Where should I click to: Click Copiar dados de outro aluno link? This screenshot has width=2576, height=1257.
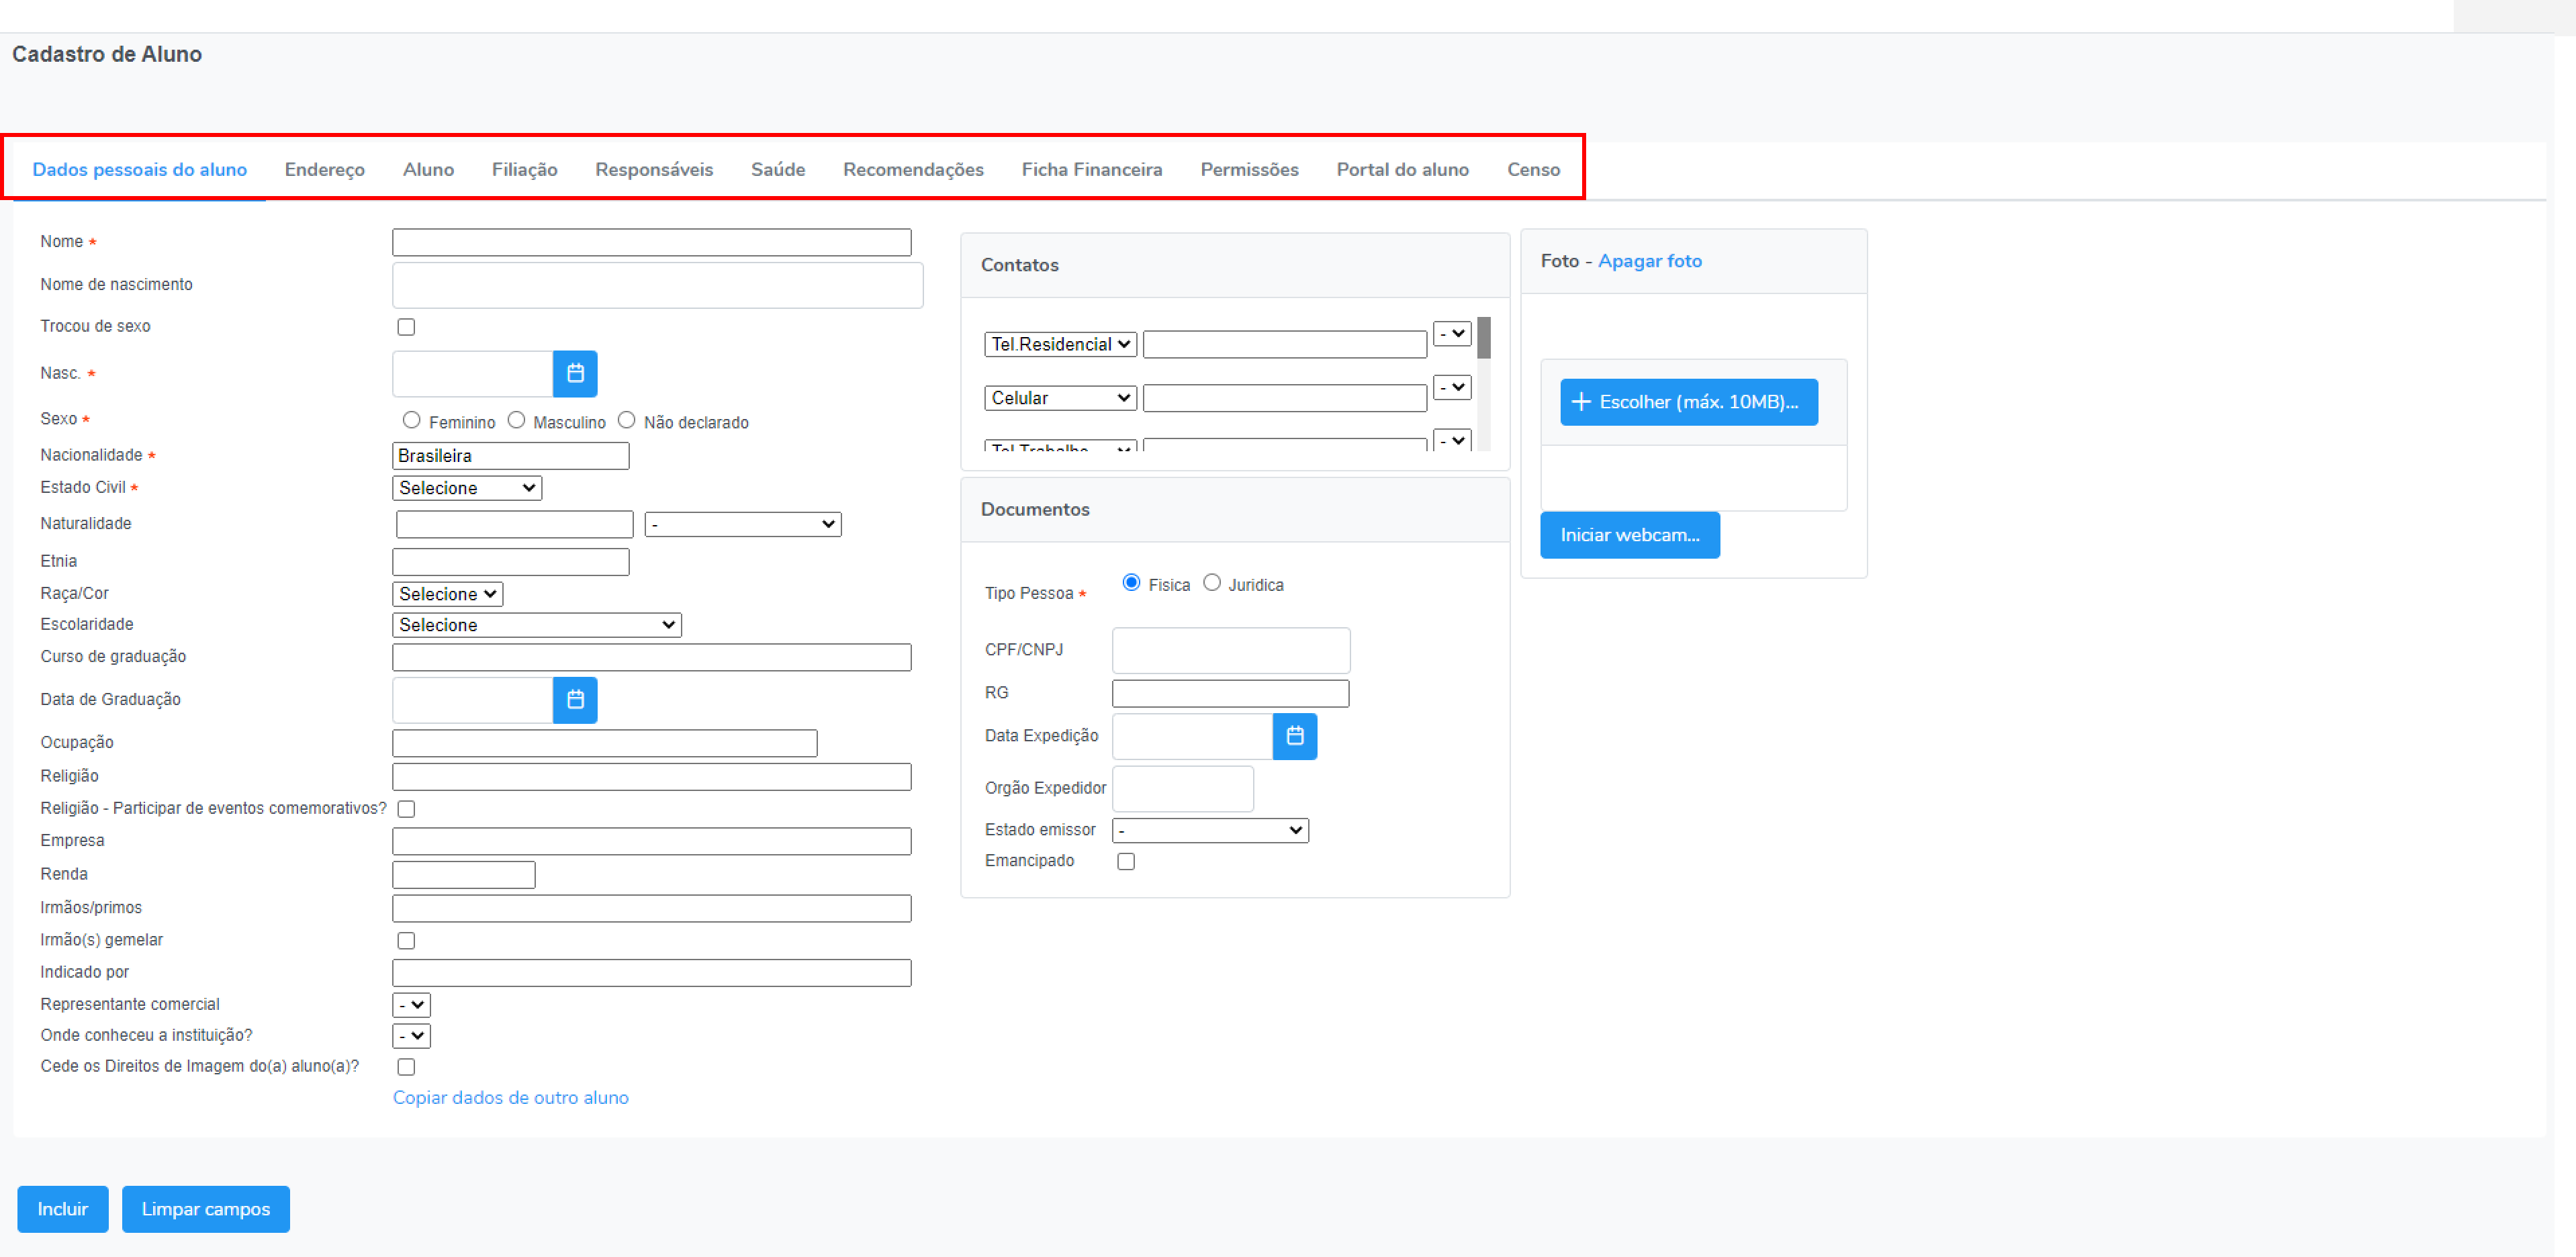(510, 1098)
